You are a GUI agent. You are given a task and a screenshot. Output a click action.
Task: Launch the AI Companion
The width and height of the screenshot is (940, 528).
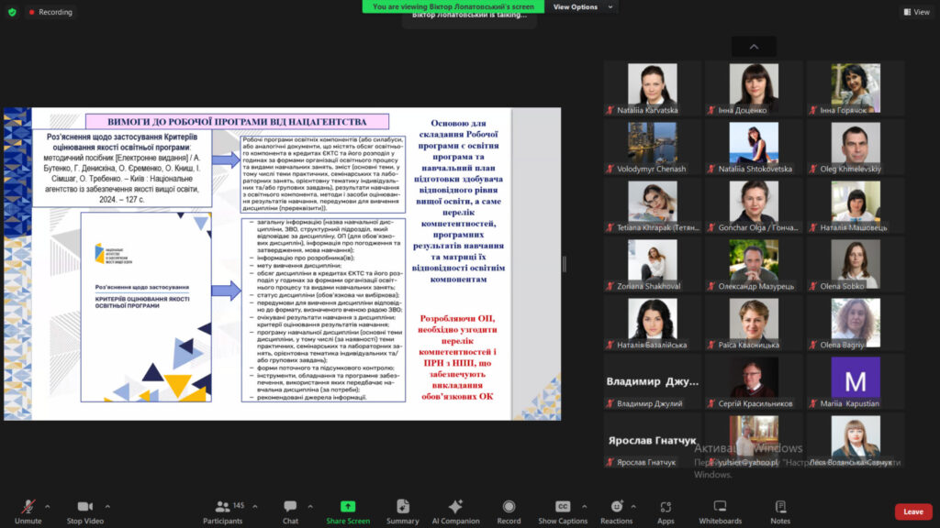point(455,511)
